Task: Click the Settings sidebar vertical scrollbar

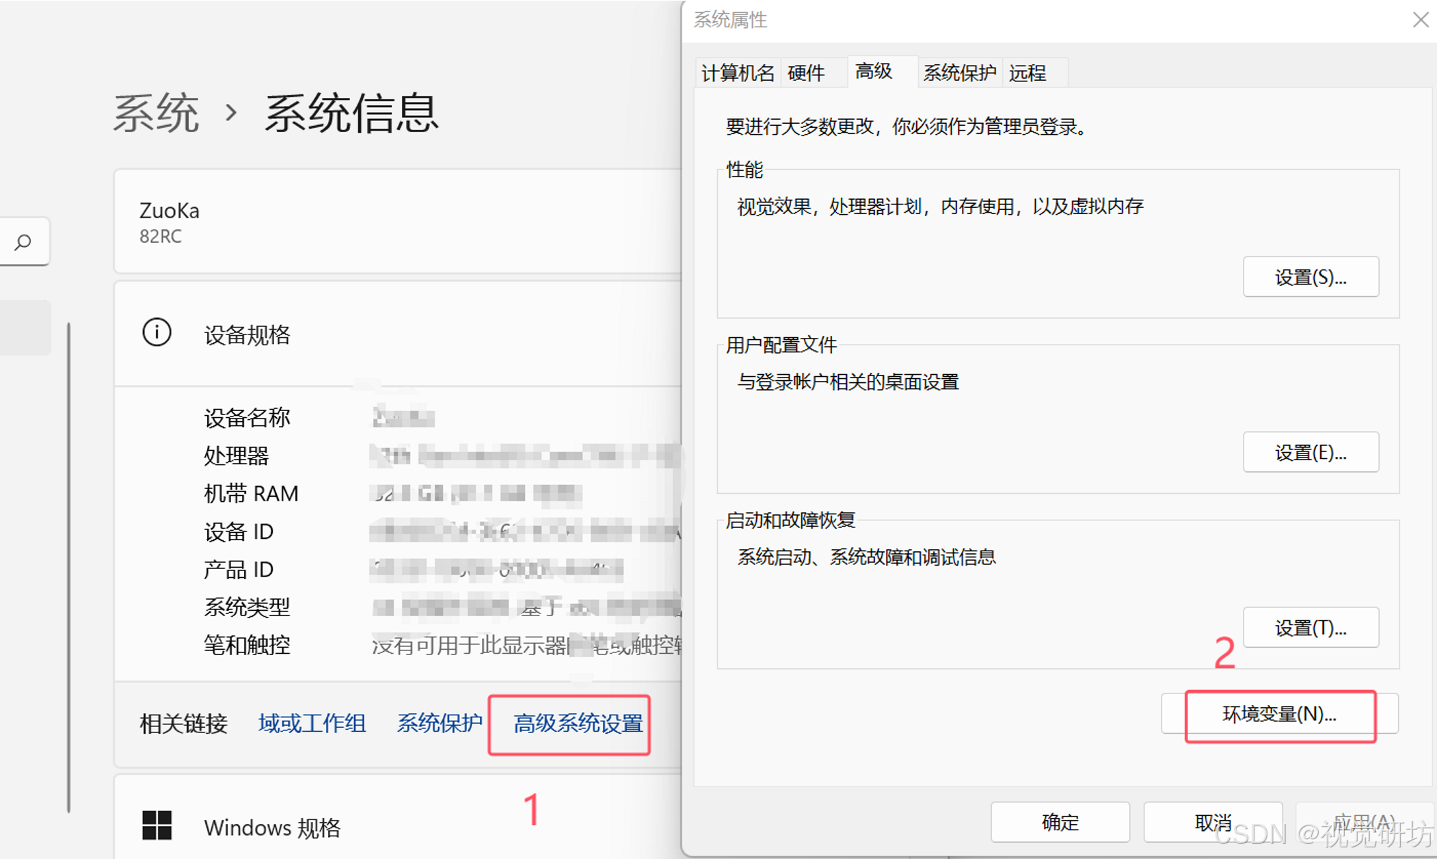Action: [x=69, y=568]
